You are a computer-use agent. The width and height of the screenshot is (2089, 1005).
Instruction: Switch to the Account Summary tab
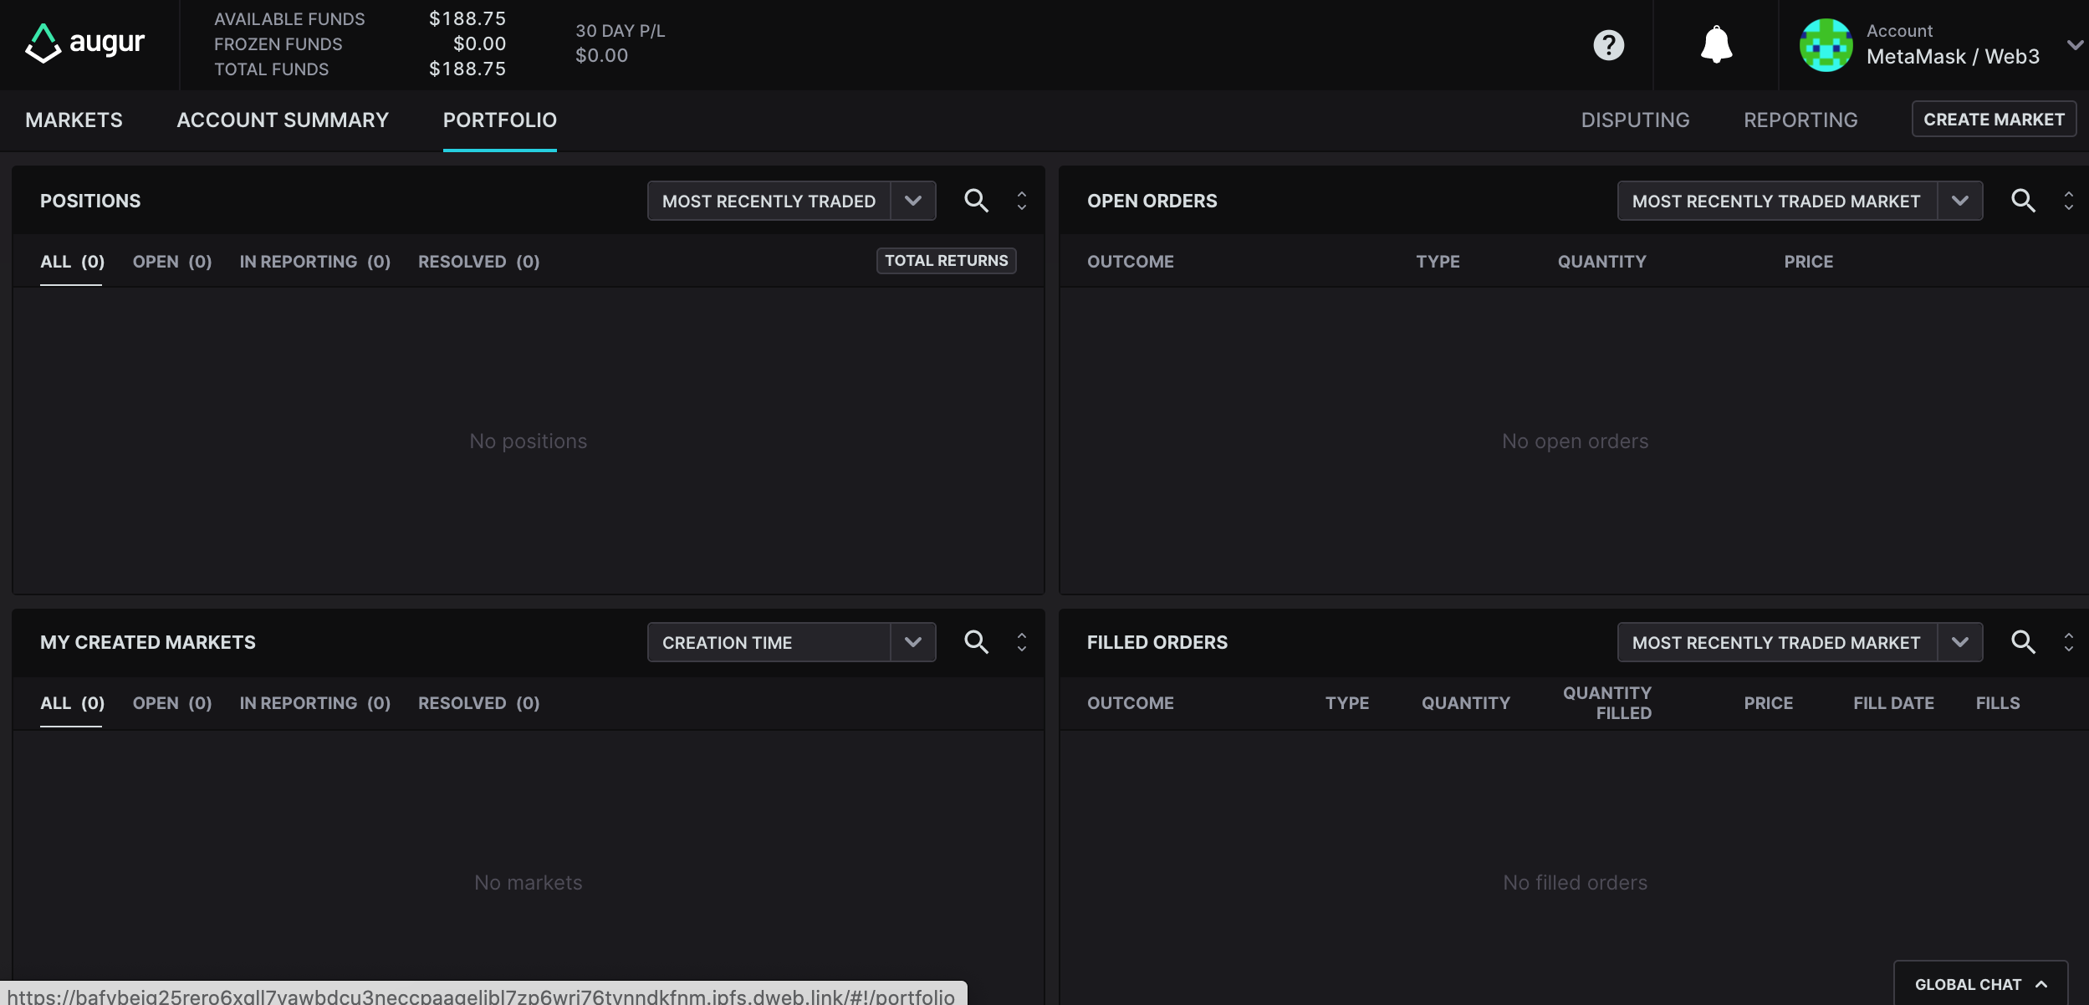pyautogui.click(x=282, y=120)
